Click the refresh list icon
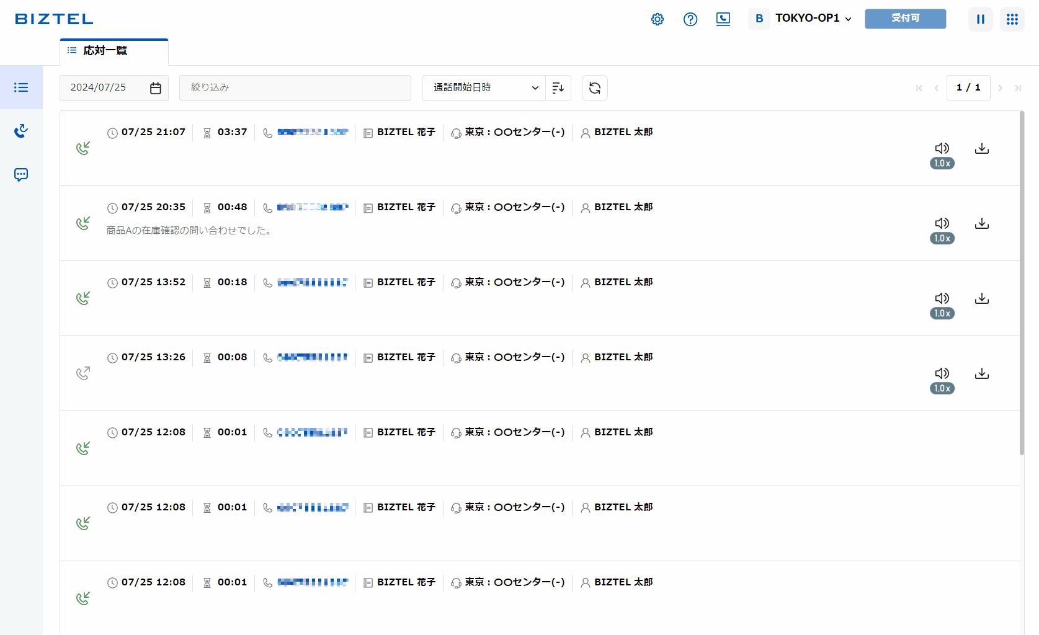1039x635 pixels. pyautogui.click(x=595, y=88)
